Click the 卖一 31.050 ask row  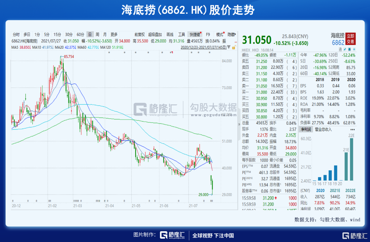269,86
